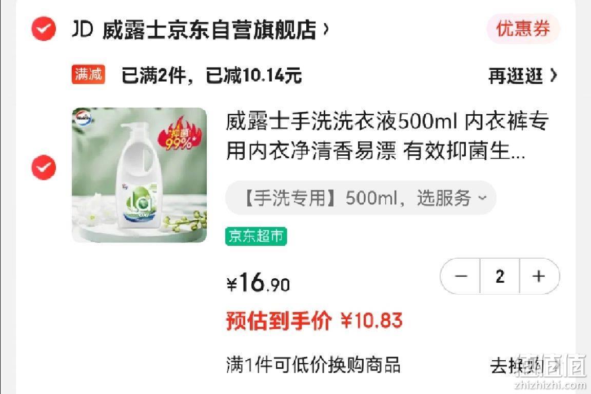Open the 已满2件,已减10.14元 promotion details
The height and width of the screenshot is (394, 591).
coord(211,75)
